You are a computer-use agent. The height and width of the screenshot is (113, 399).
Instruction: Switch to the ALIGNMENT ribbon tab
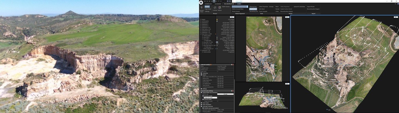(218, 4)
